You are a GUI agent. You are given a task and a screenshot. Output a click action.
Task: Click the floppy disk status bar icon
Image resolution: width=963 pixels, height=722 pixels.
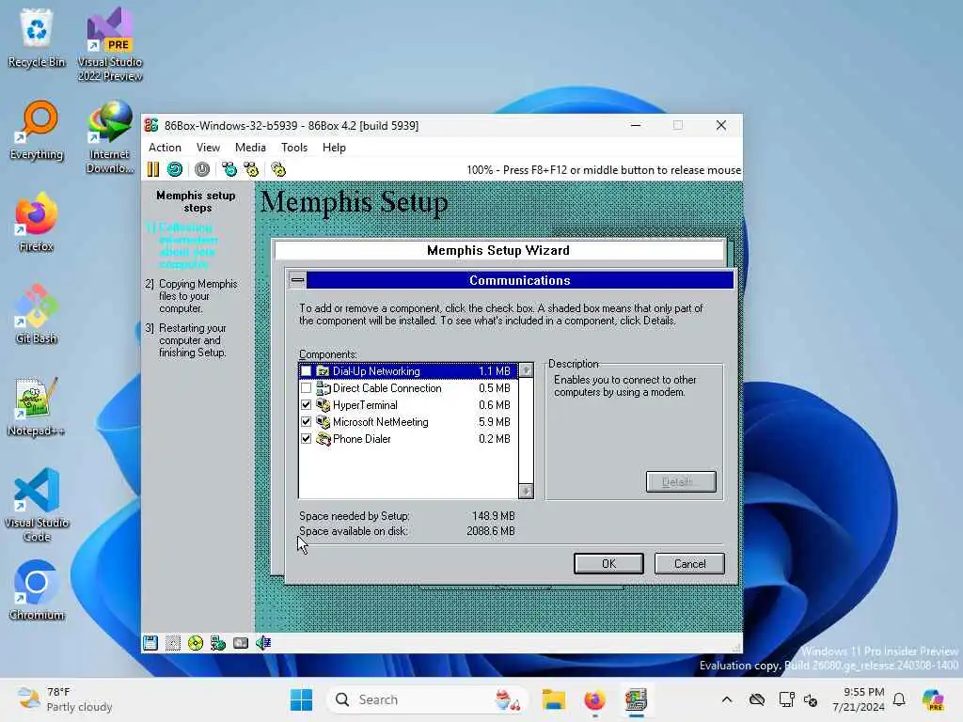(x=150, y=643)
